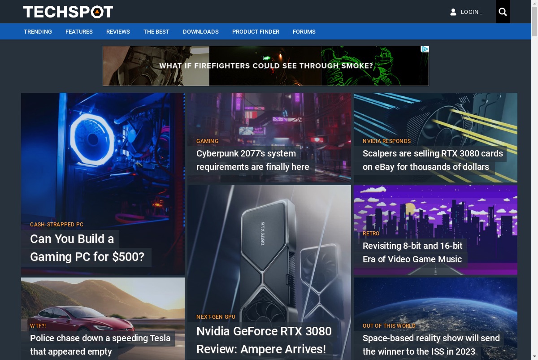538x360 pixels.
Task: Open the Features menu item
Action: [79, 31]
